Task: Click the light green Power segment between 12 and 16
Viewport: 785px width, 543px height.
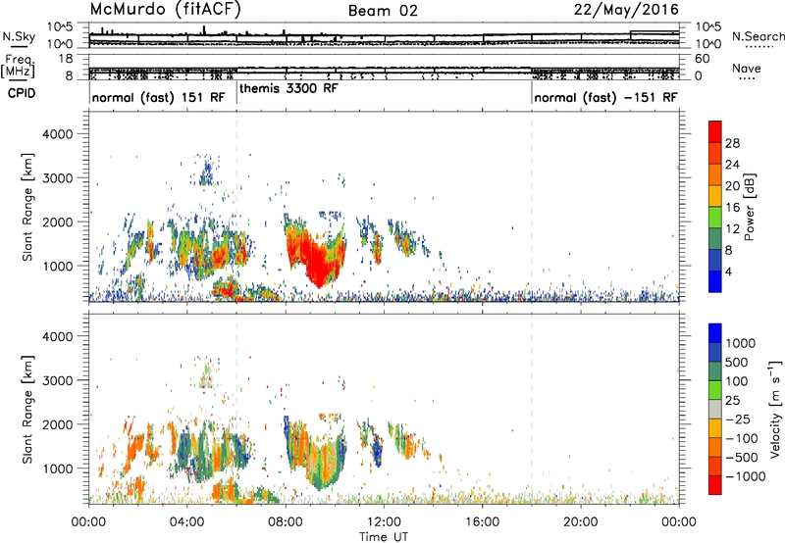Action: (x=715, y=217)
